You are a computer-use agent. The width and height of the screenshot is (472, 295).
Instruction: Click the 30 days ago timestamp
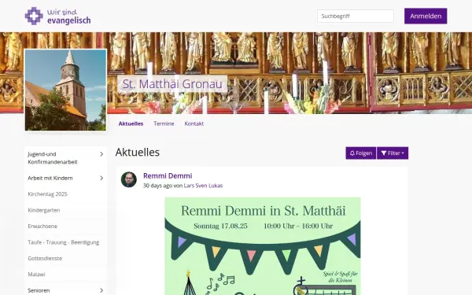157,186
